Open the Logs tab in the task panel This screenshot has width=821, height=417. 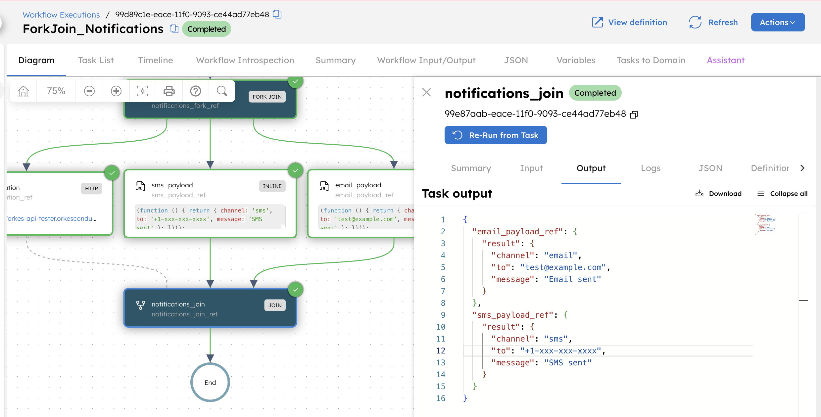pos(651,168)
